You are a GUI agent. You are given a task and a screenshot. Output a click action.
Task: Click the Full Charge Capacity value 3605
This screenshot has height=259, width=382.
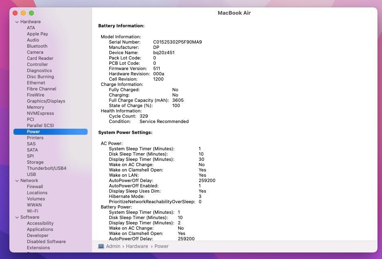pos(178,100)
